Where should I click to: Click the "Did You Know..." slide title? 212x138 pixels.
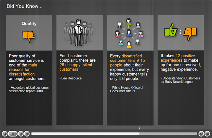[x=25, y=6]
